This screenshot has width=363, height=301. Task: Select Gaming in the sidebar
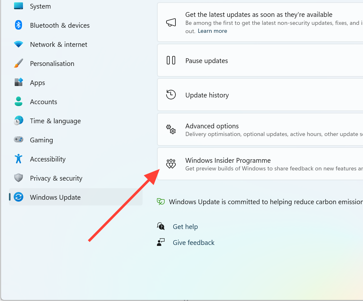[76, 140]
